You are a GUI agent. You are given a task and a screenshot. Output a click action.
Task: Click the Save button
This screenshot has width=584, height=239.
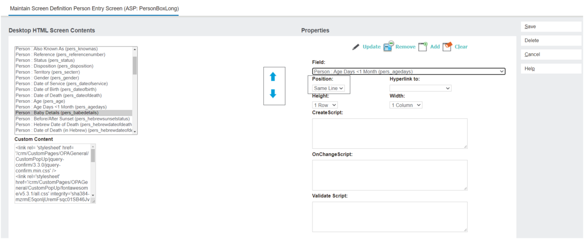[551, 26]
